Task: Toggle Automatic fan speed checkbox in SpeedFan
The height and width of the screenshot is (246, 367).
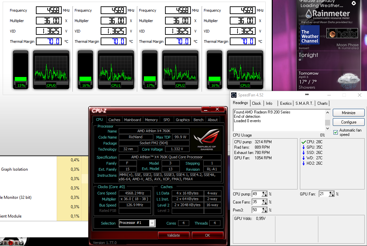Action: [x=336, y=132]
